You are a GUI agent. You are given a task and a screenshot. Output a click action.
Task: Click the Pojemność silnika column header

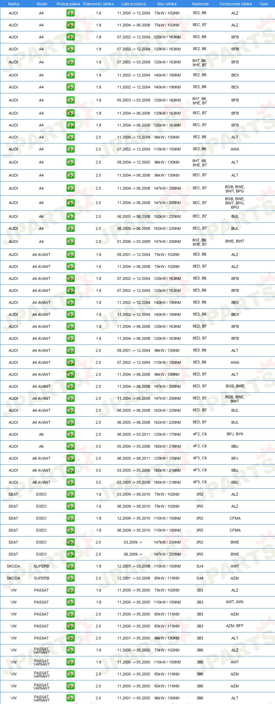[98, 4]
